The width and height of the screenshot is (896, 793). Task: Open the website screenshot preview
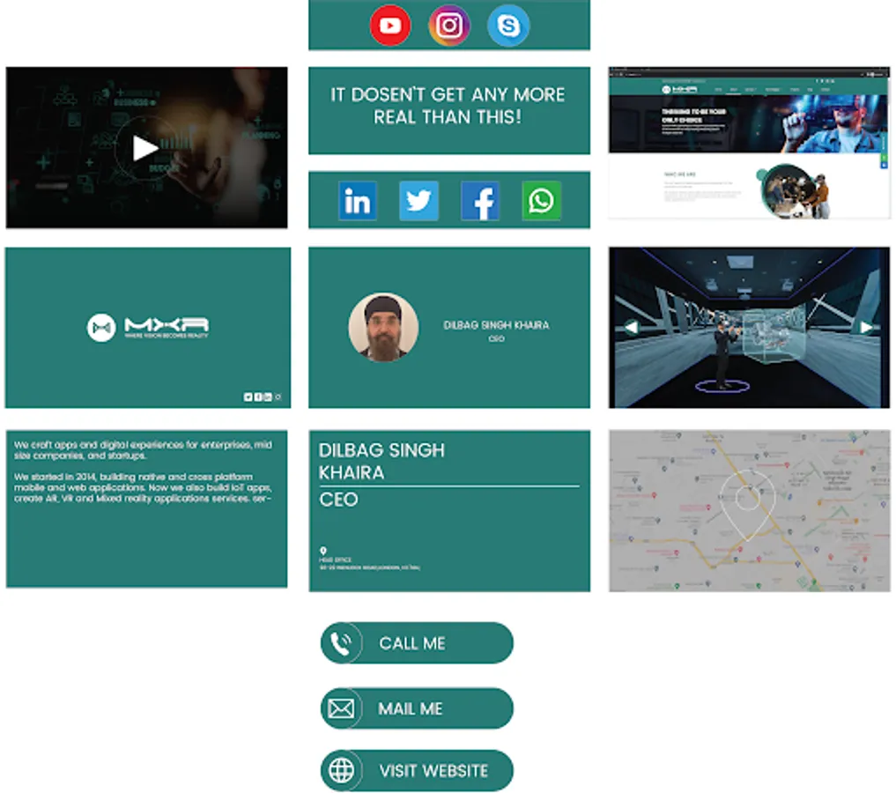click(749, 143)
